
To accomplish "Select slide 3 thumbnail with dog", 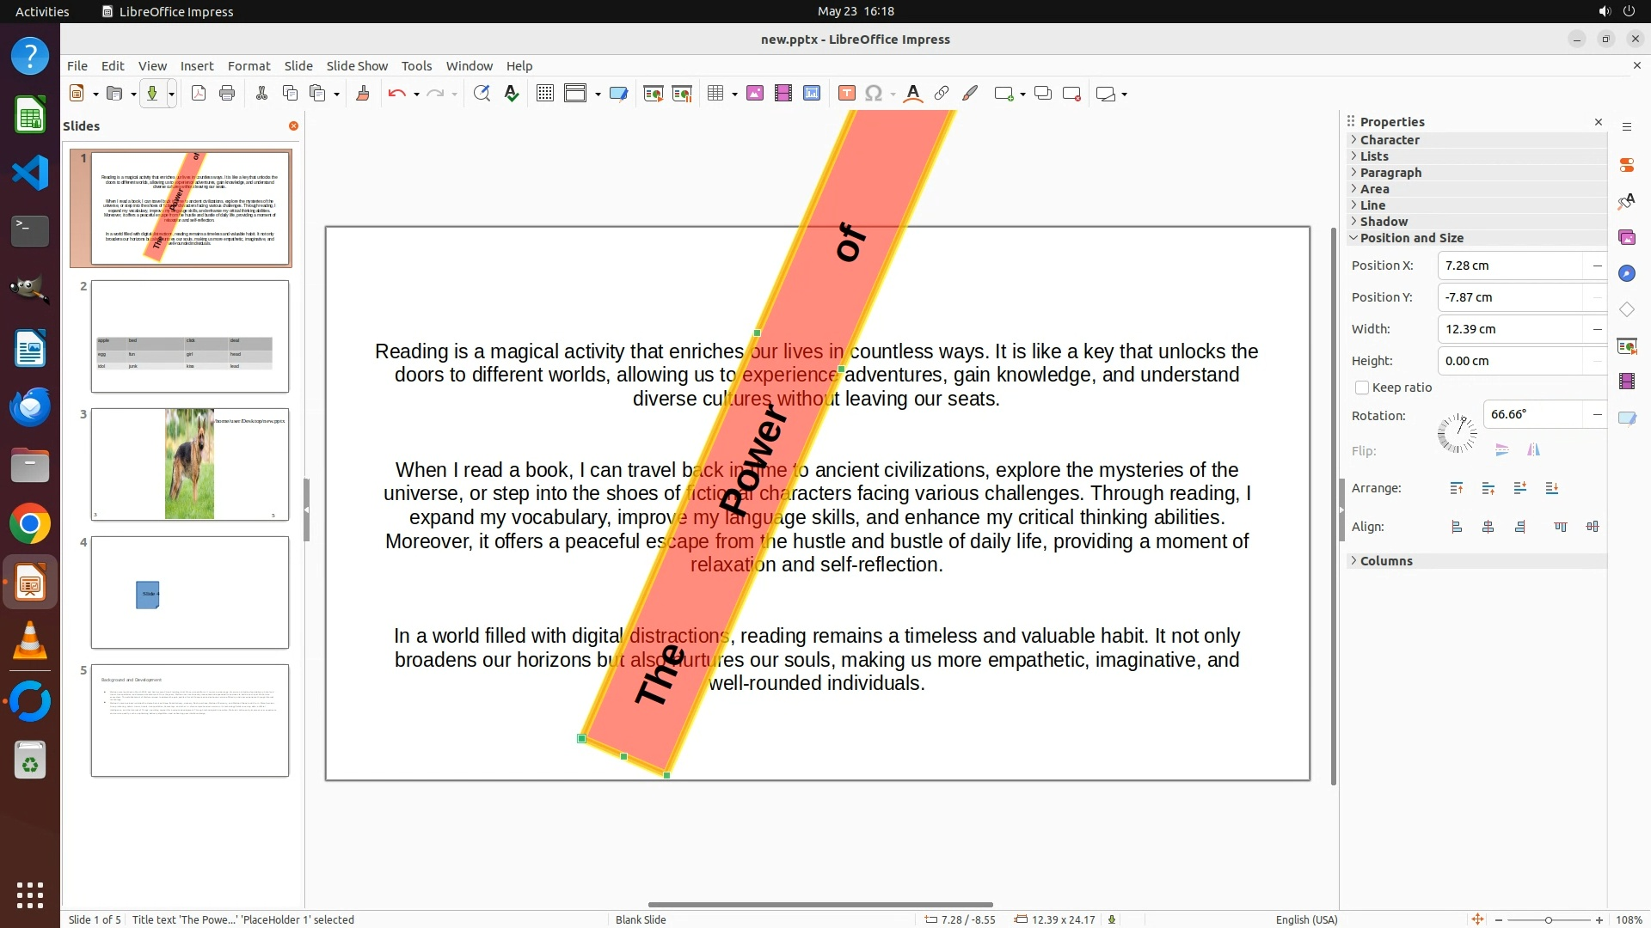I will [190, 464].
